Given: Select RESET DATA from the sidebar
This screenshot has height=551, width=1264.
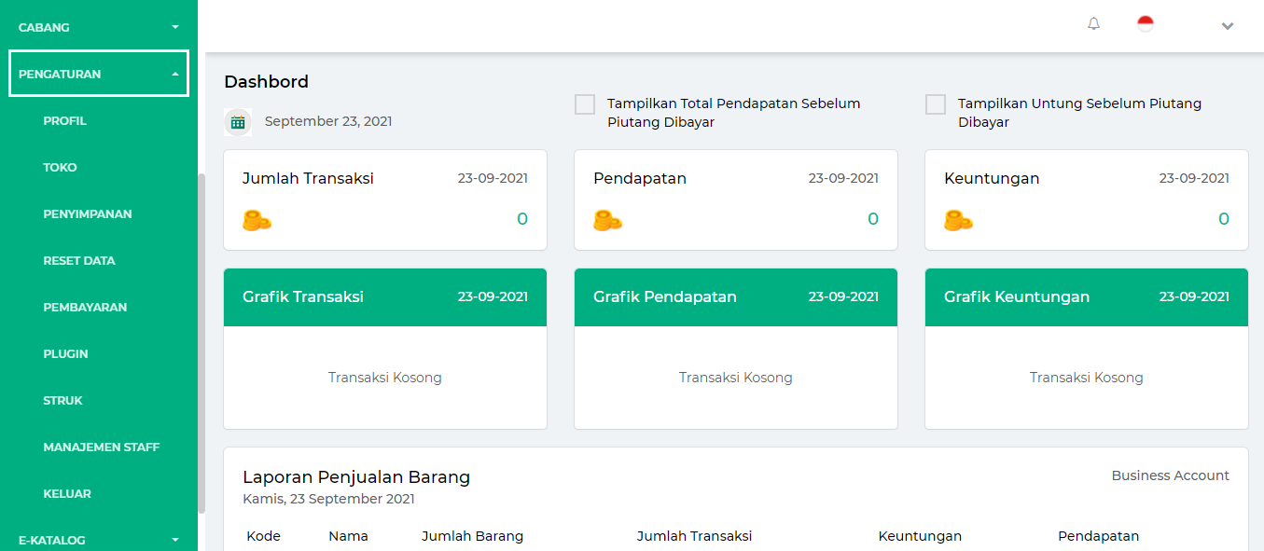Looking at the screenshot, I should tap(79, 260).
